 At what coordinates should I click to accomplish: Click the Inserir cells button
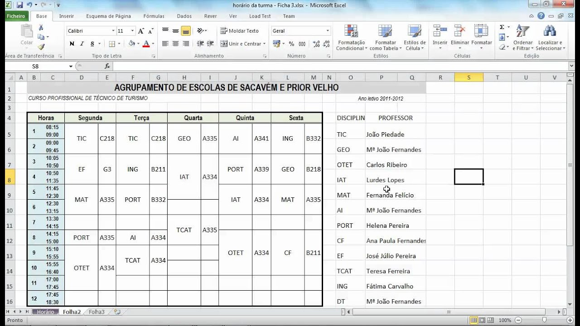(x=440, y=38)
